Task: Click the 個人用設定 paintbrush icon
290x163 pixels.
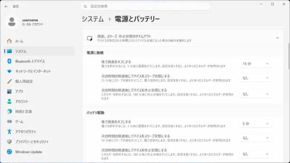Action: (9, 81)
